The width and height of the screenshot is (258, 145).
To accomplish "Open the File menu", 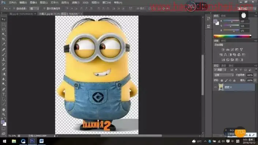I will coord(12,3).
